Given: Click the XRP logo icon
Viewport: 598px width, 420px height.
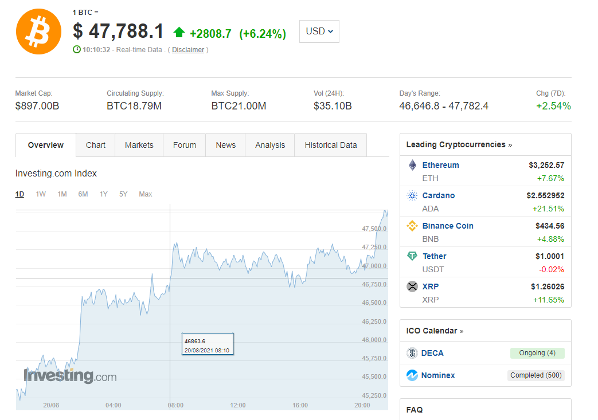Looking at the screenshot, I should coord(412,286).
